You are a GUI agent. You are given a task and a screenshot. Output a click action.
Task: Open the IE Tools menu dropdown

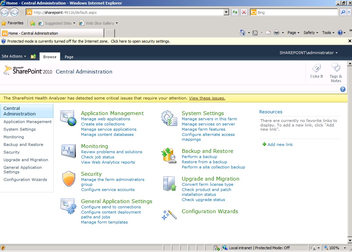328,33
